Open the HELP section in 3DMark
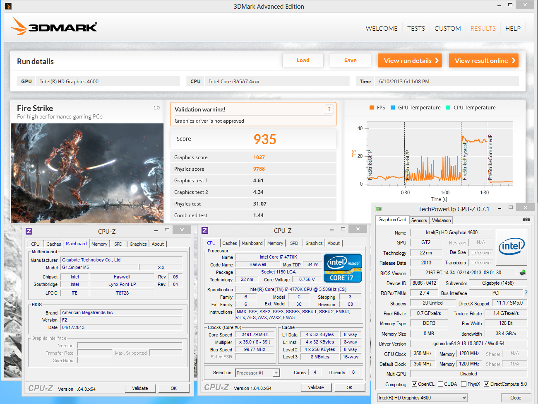538x404 pixels. click(513, 29)
